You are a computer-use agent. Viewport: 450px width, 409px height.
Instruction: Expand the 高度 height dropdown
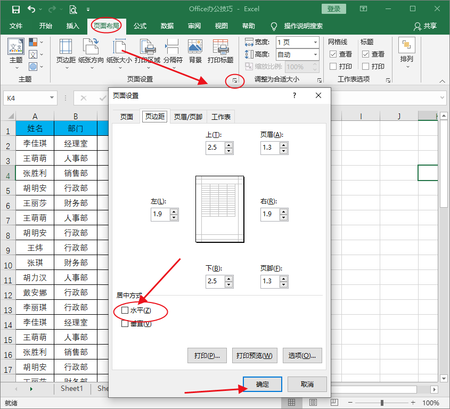[x=315, y=54]
